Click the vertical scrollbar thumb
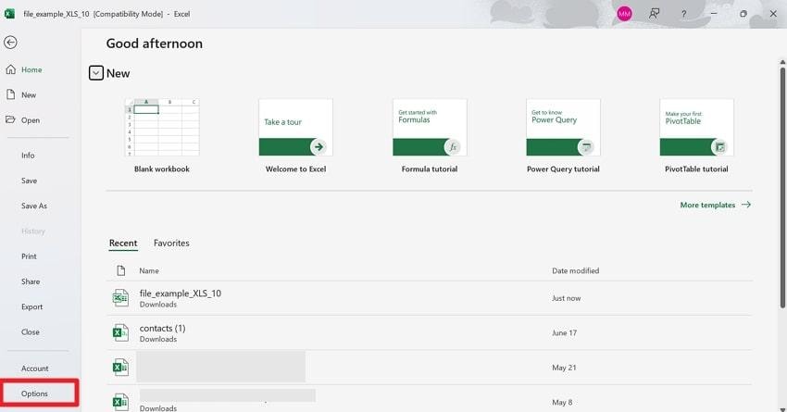Viewport: 787px width, 412px height. pyautogui.click(x=782, y=187)
